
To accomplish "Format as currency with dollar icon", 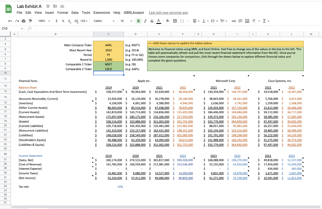I will pos(57,21).
